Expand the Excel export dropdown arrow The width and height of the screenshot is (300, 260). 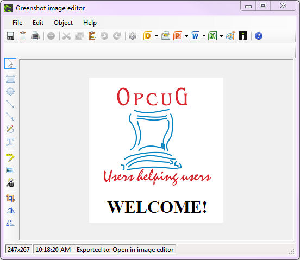(221, 36)
